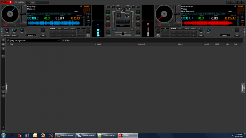Tap the deck 2 TAP tempo button

[x=236, y=36]
